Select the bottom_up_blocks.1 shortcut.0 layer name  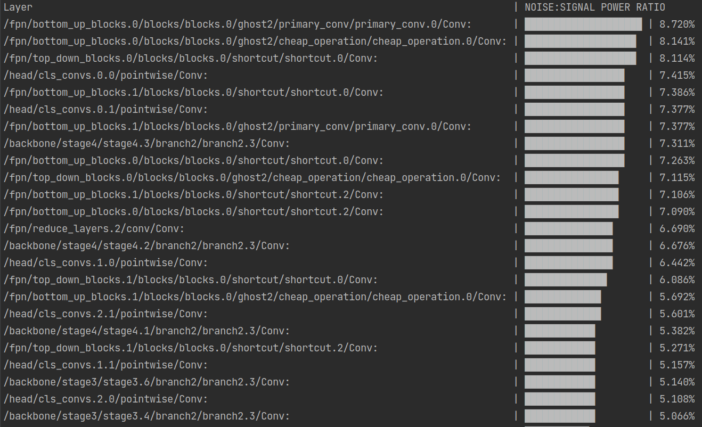pos(193,93)
